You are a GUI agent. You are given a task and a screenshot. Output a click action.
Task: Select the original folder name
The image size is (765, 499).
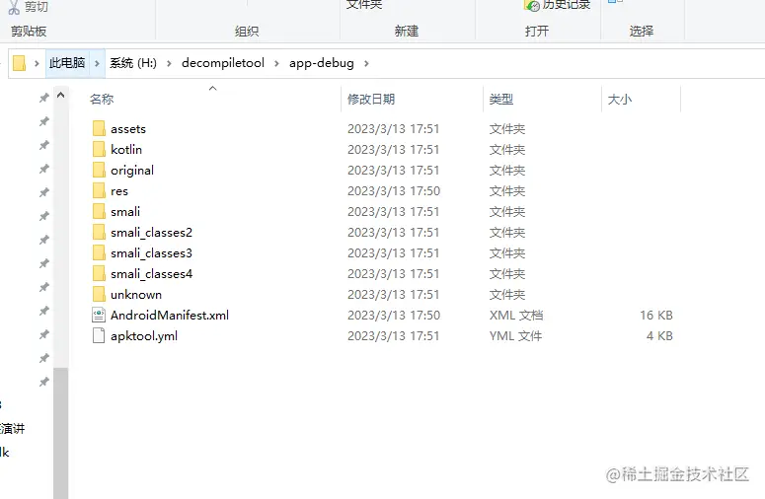point(132,171)
